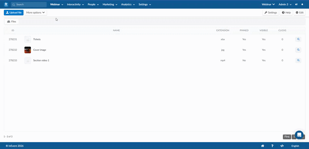
Task: Open the Admin 3 account dropdown
Action: (x=285, y=4)
